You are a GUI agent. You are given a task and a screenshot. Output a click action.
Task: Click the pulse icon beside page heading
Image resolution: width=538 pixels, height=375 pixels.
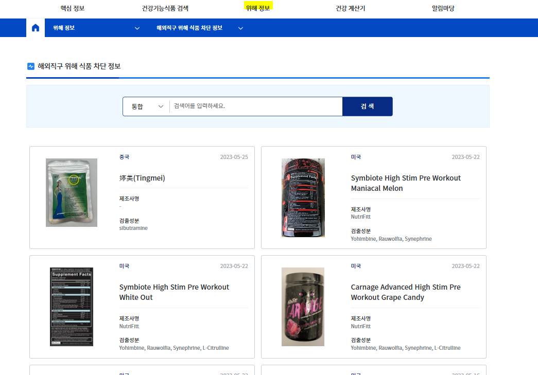pos(31,66)
